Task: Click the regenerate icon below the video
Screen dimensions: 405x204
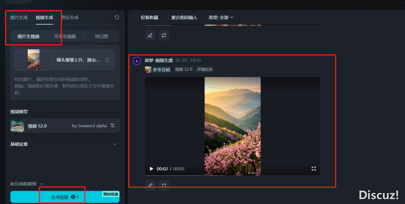Action: pyautogui.click(x=164, y=185)
